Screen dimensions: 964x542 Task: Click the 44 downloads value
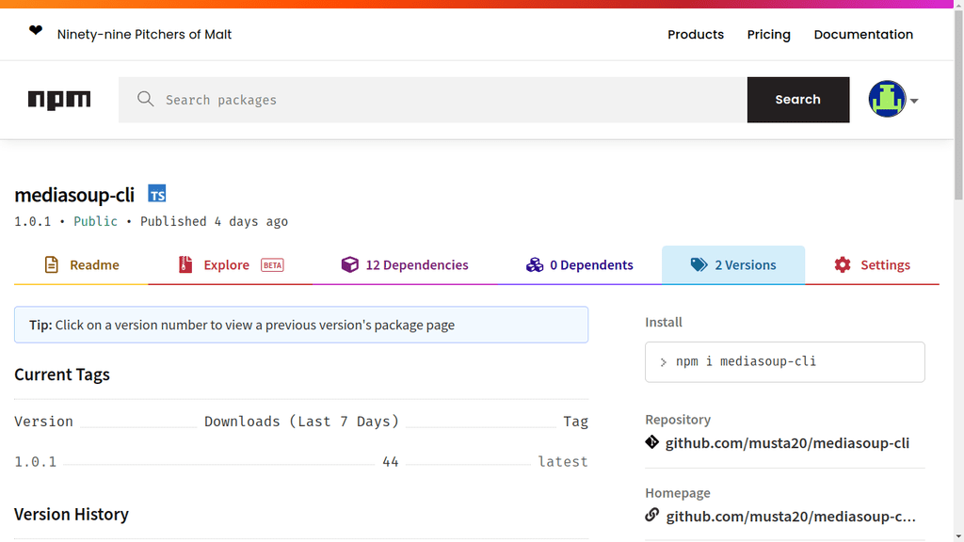(x=391, y=461)
